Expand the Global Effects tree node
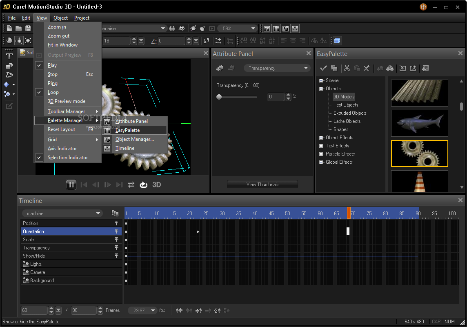The image size is (467, 327). pyautogui.click(x=321, y=162)
